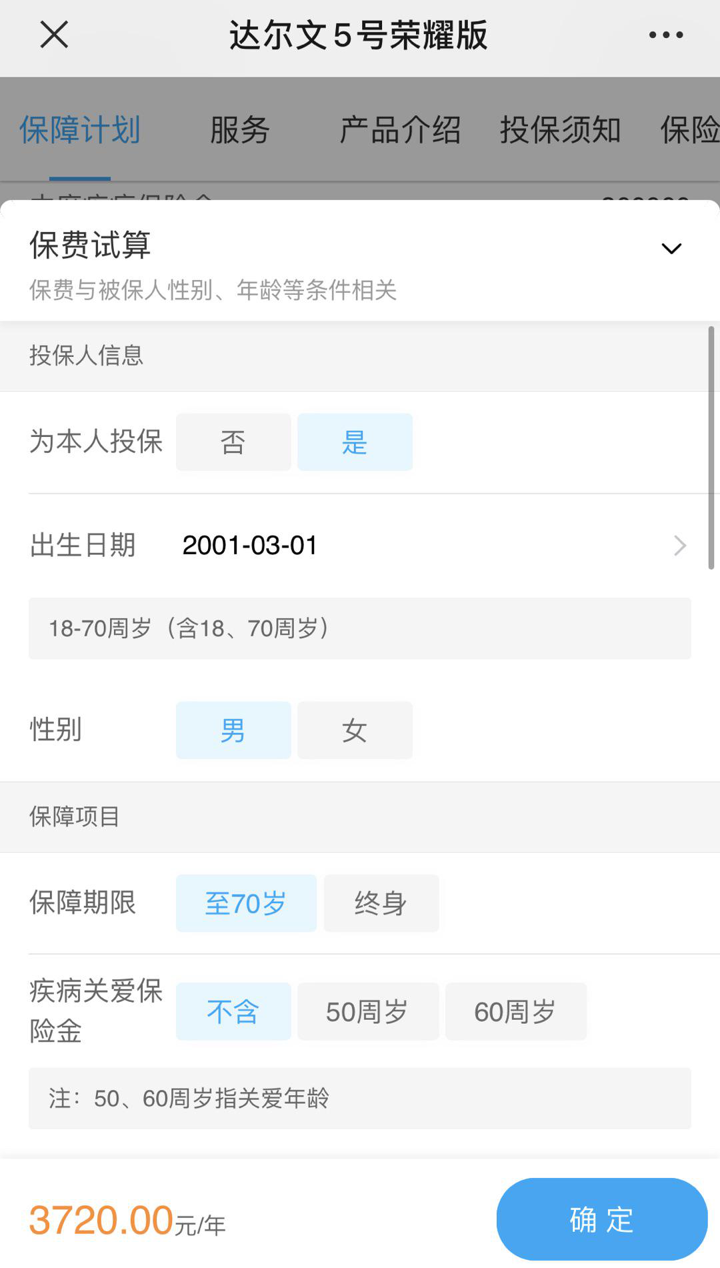Screen dimensions: 720x1268
Task: Open the 服务 tab
Action: 240,130
